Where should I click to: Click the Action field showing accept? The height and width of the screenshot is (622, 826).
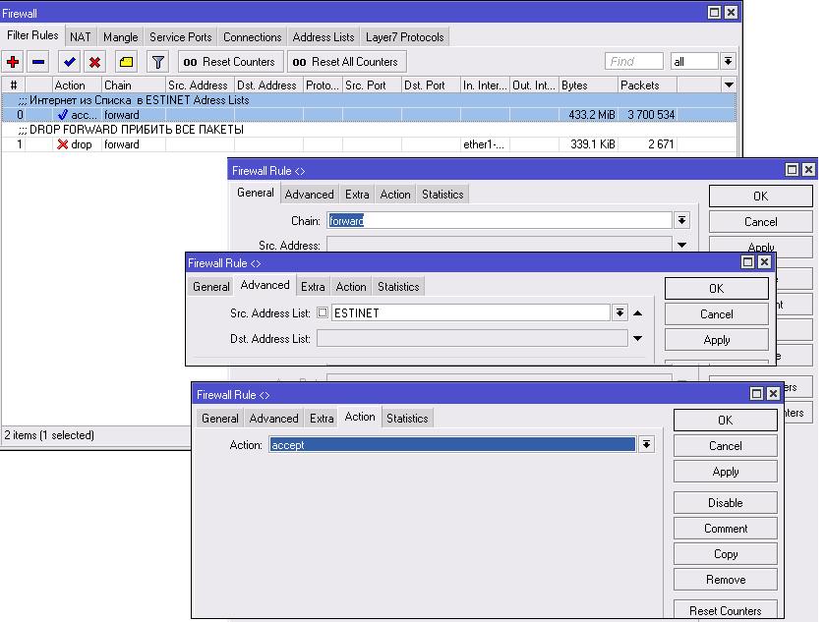[452, 445]
